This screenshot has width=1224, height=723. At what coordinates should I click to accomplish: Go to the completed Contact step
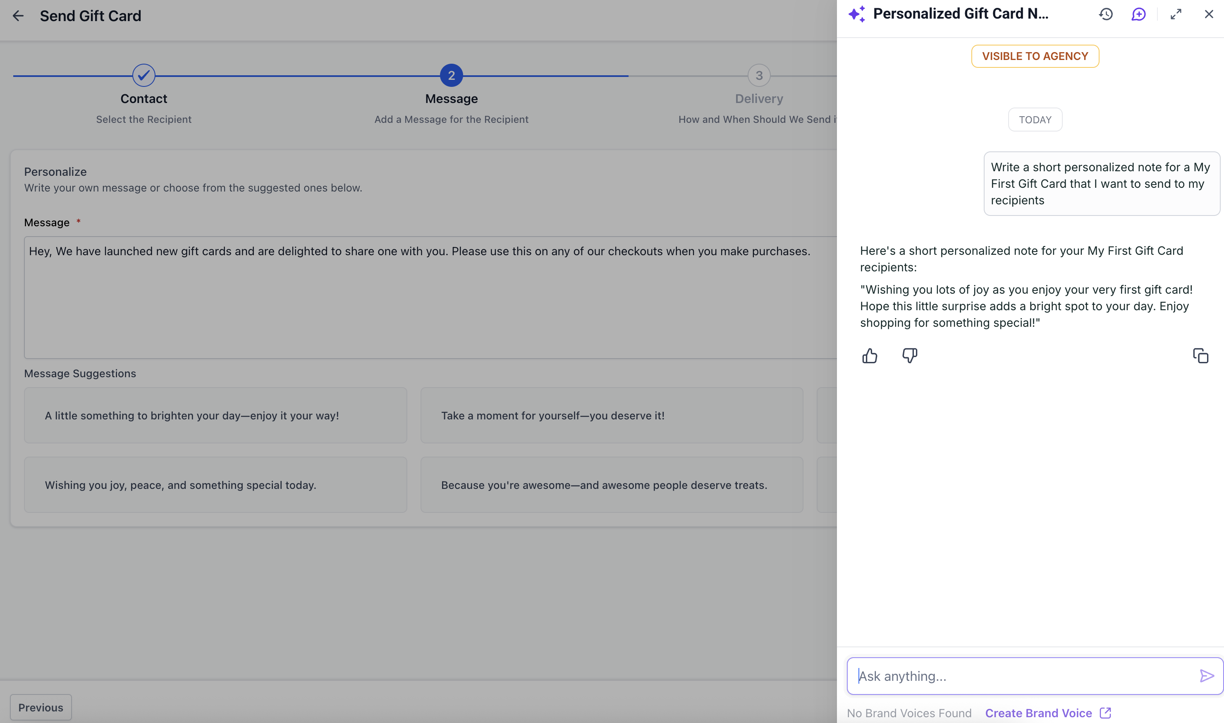tap(143, 76)
